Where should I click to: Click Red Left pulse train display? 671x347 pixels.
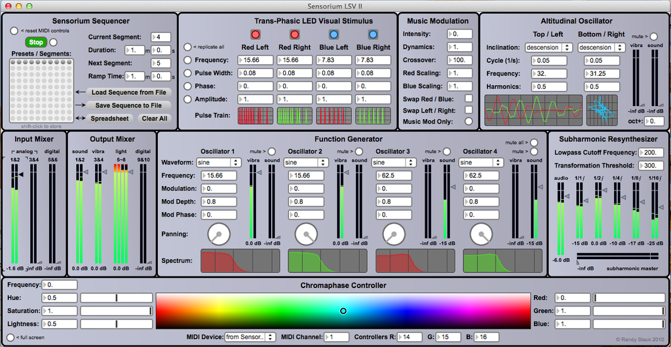pyautogui.click(x=256, y=116)
